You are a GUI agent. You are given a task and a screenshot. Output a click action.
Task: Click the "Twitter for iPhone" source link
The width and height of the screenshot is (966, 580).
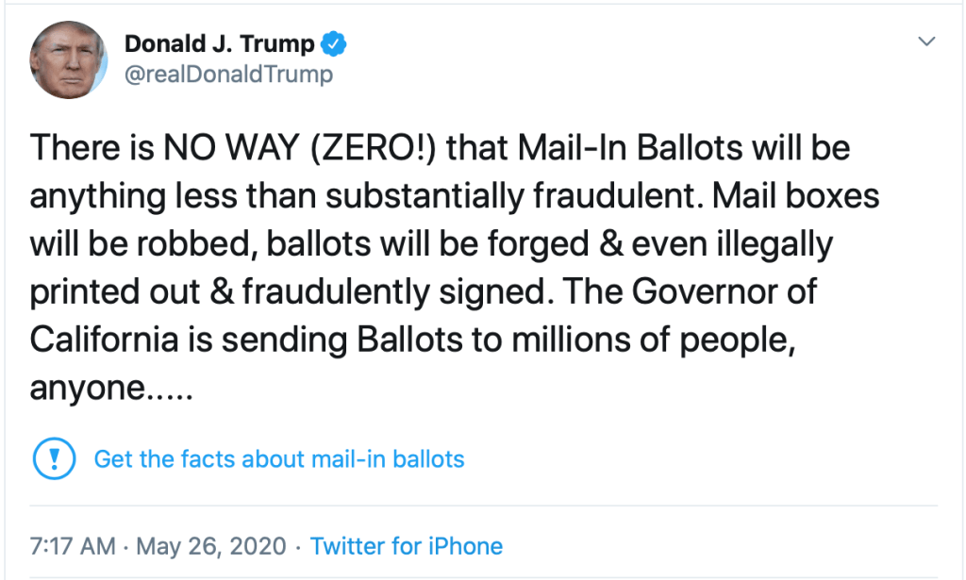[407, 545]
